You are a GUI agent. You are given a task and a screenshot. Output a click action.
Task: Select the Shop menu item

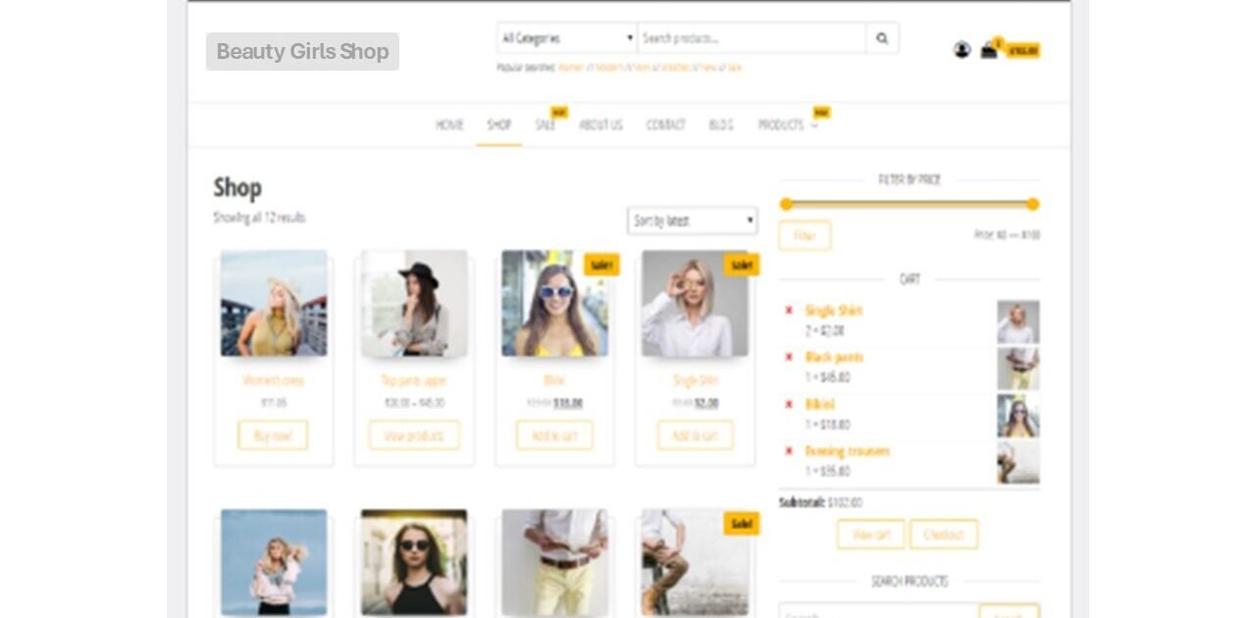pyautogui.click(x=499, y=125)
